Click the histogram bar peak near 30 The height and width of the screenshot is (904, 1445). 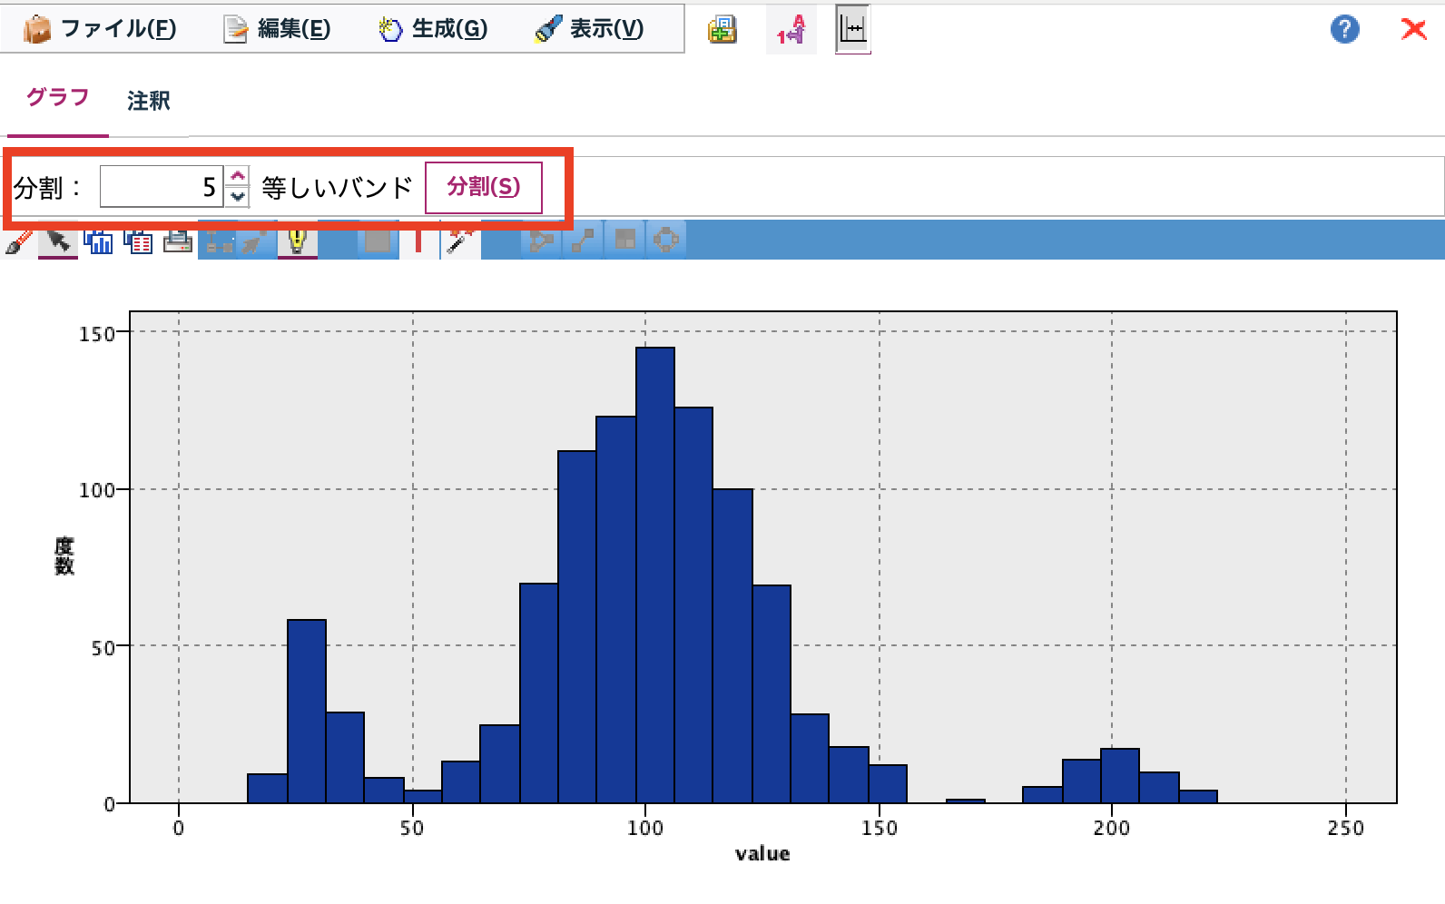click(x=307, y=712)
